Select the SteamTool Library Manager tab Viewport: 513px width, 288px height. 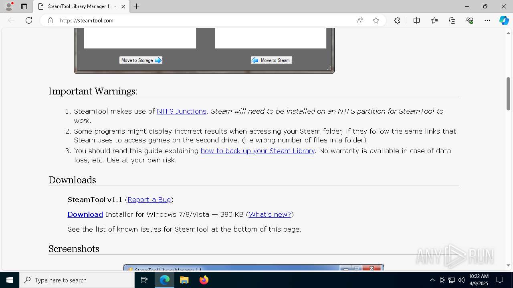click(x=81, y=6)
